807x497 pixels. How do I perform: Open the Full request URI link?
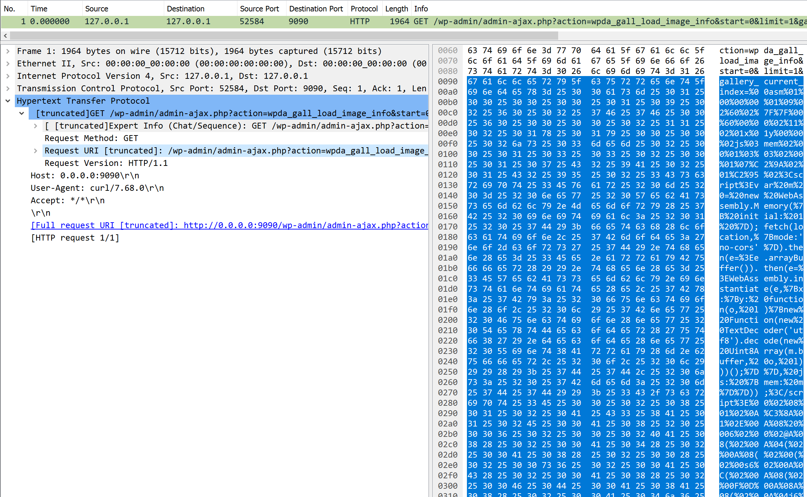[x=229, y=225]
